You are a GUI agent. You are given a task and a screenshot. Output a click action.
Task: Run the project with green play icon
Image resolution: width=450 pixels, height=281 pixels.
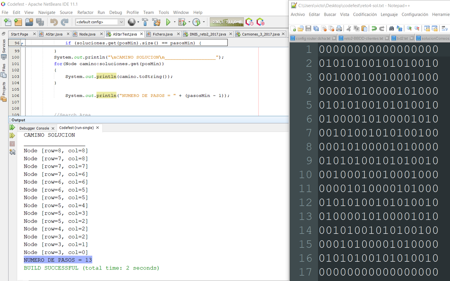click(x=168, y=22)
